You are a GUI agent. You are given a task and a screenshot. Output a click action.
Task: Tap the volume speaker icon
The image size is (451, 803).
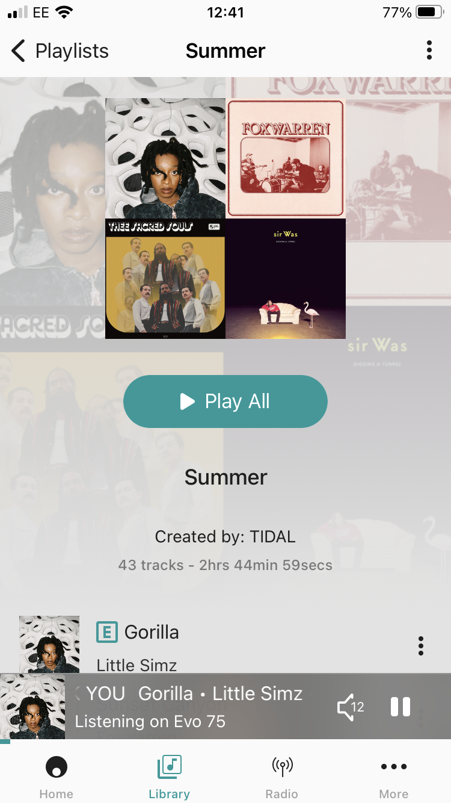click(x=350, y=707)
